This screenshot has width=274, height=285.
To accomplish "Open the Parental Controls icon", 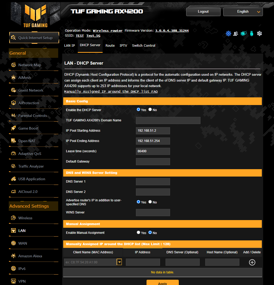I will (x=13, y=116).
